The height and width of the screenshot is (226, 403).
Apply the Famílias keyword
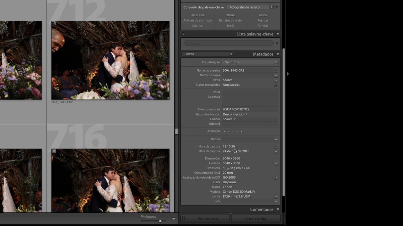[x=263, y=26]
